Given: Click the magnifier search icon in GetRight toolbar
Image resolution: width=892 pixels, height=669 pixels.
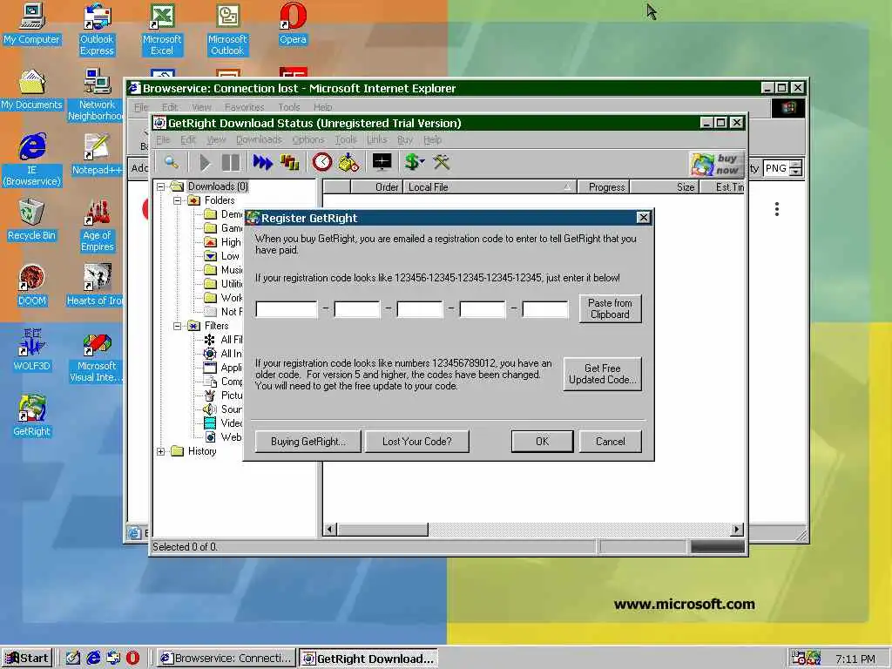Looking at the screenshot, I should 172,163.
